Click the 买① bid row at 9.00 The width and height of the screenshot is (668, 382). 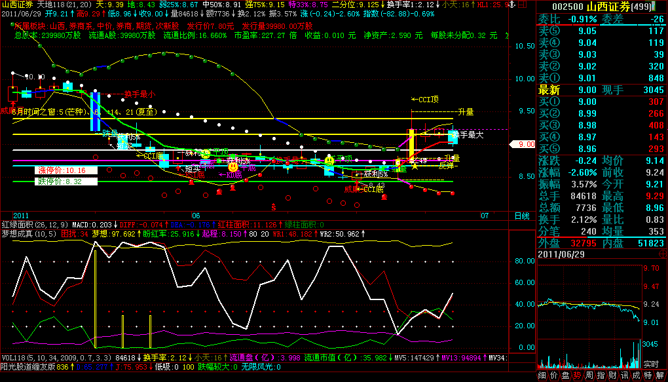[602, 102]
